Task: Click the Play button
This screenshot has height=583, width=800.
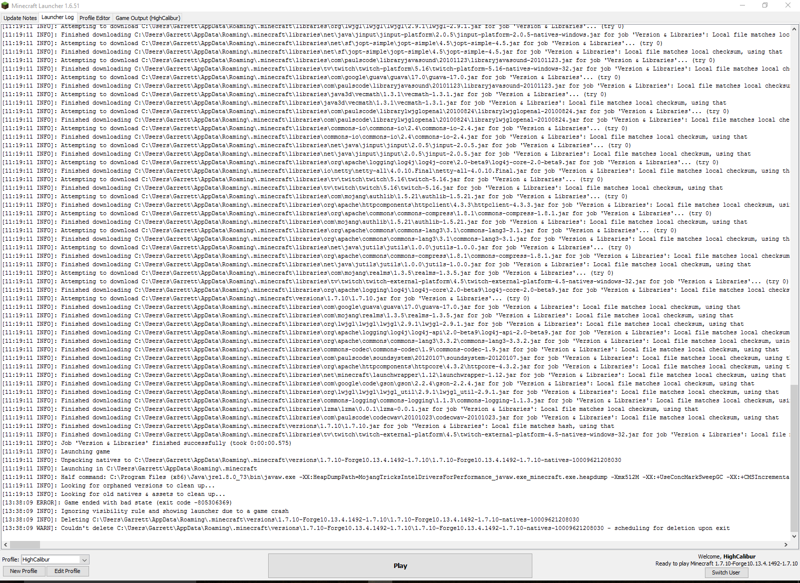Action: point(400,565)
